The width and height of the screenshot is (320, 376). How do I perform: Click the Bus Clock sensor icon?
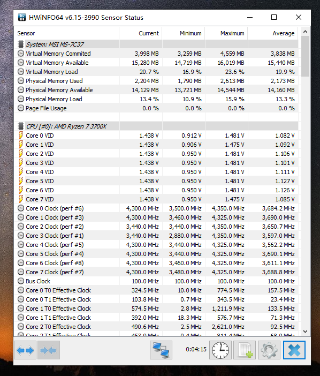(x=21, y=281)
